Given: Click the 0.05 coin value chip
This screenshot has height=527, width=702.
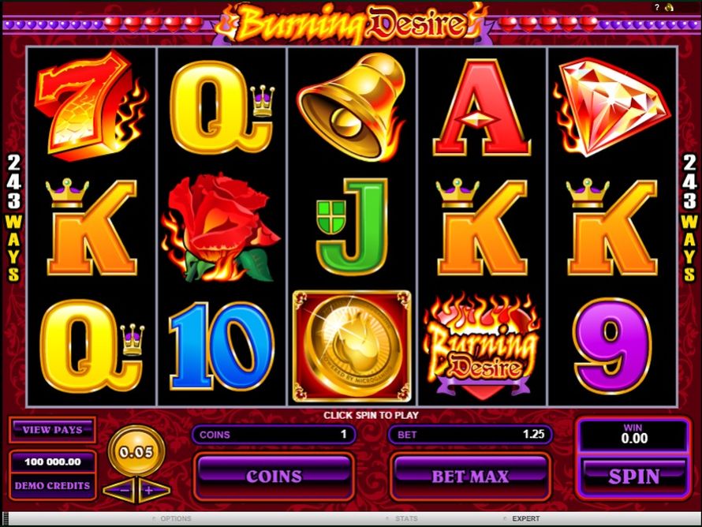Looking at the screenshot, I should [x=136, y=451].
